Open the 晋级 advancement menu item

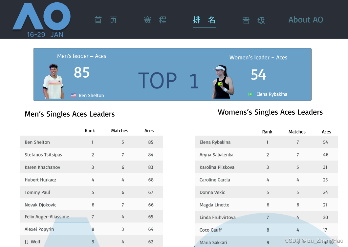click(254, 20)
